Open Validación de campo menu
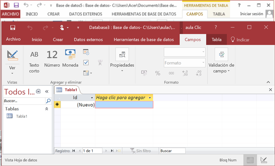The image size is (275, 166). point(221,60)
